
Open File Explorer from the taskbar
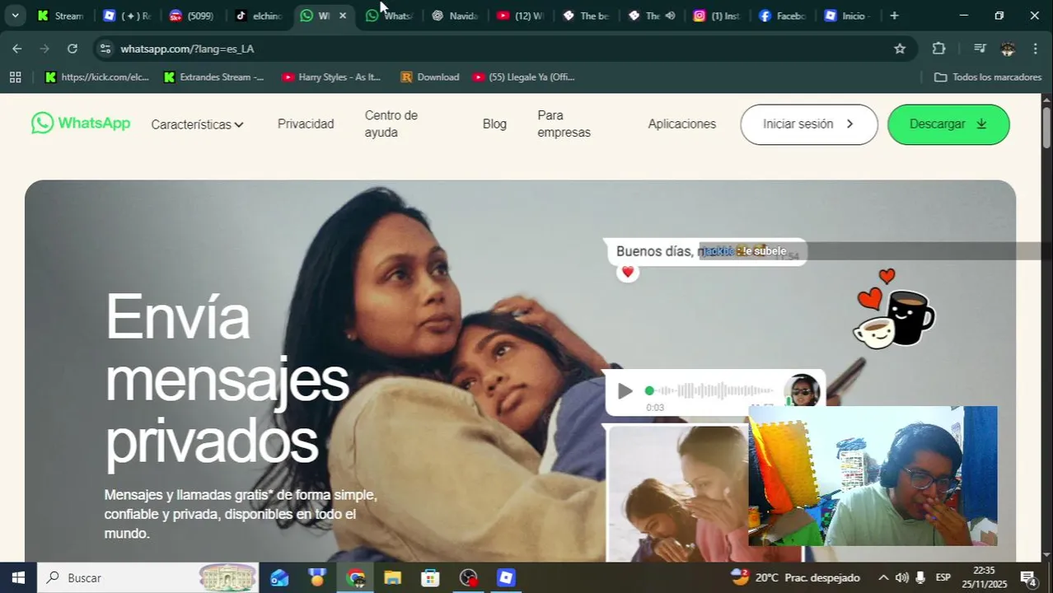pos(392,577)
